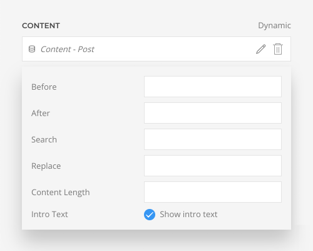Viewport: 313px width, 251px height.
Task: Click the Search field label
Action: (44, 139)
